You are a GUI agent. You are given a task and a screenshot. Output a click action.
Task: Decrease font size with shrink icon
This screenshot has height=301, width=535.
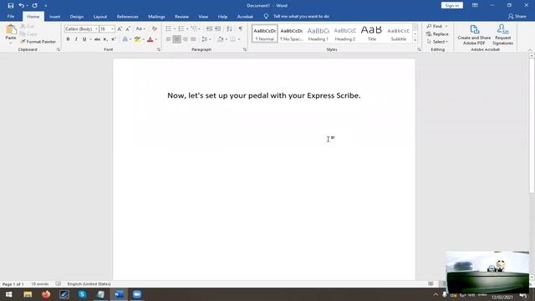(x=128, y=29)
